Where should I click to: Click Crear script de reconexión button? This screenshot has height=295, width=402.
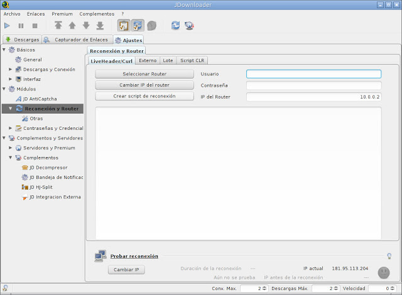[x=144, y=96]
